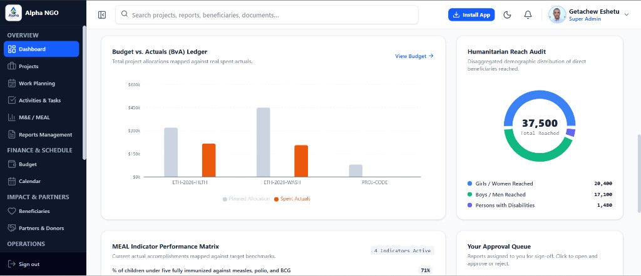Click the 4 Indicators Active badge

tap(403, 251)
